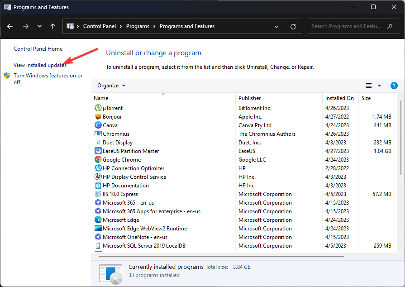Open help with the question mark icon
Image resolution: width=405 pixels, height=287 pixels.
[x=394, y=86]
